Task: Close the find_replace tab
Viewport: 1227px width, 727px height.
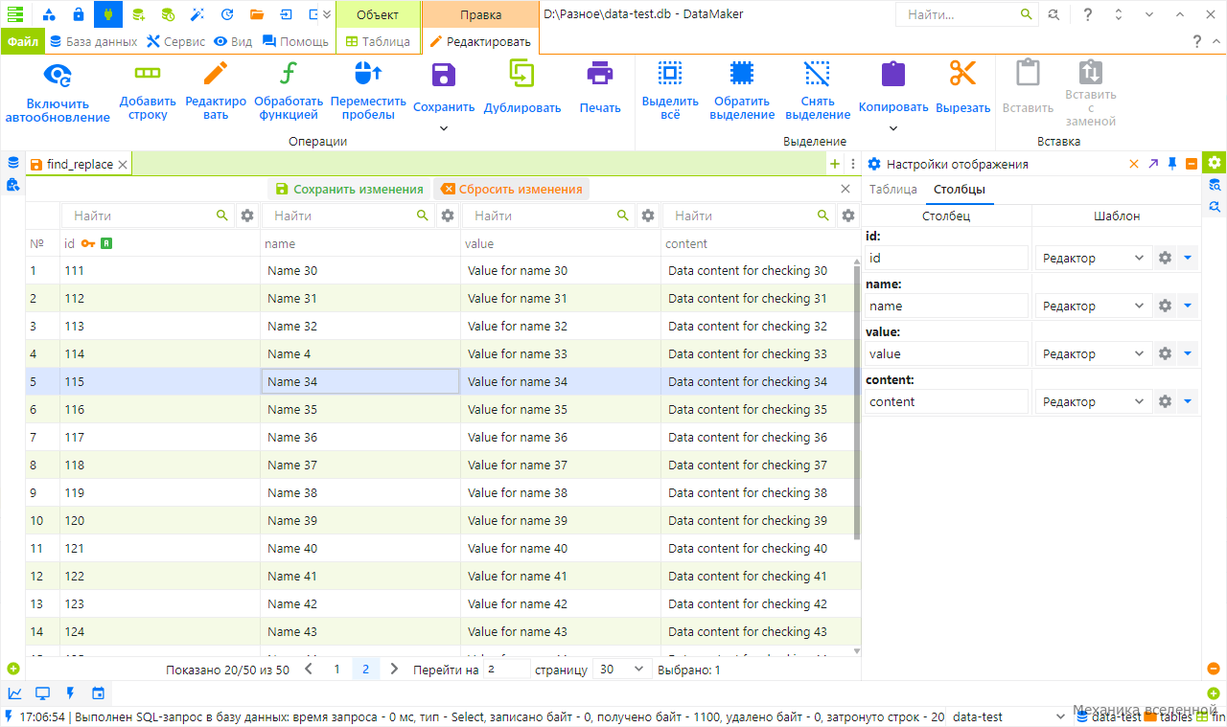Action: [x=123, y=164]
